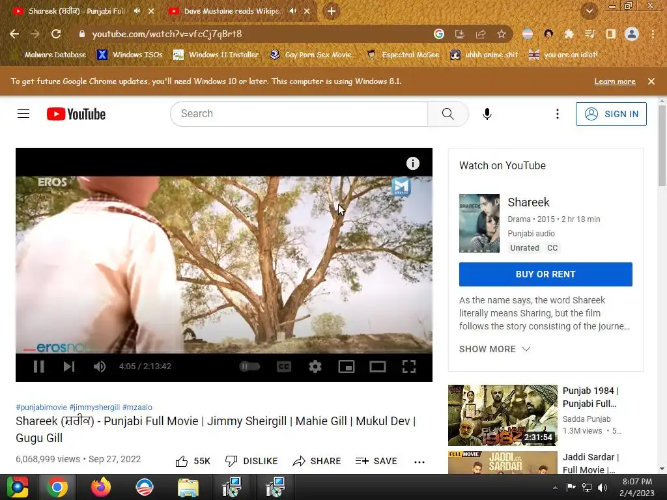Skip to next video in player

(x=69, y=367)
